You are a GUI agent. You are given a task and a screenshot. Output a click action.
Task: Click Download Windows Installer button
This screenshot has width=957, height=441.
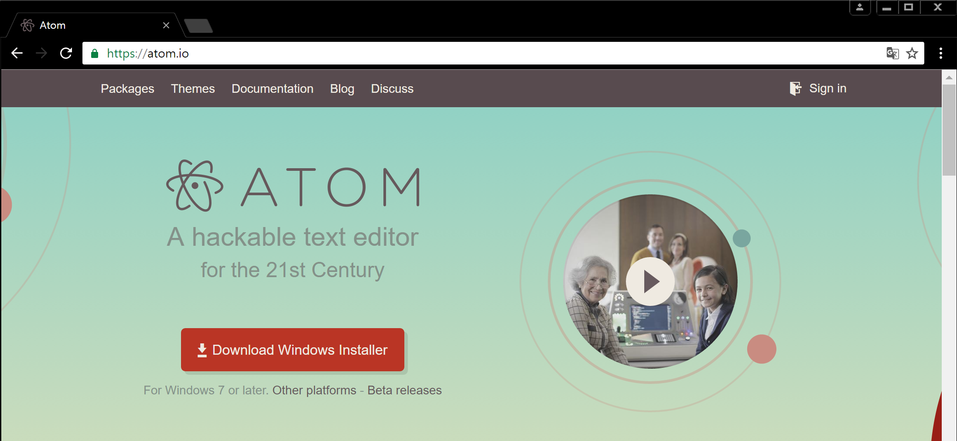[x=293, y=349]
